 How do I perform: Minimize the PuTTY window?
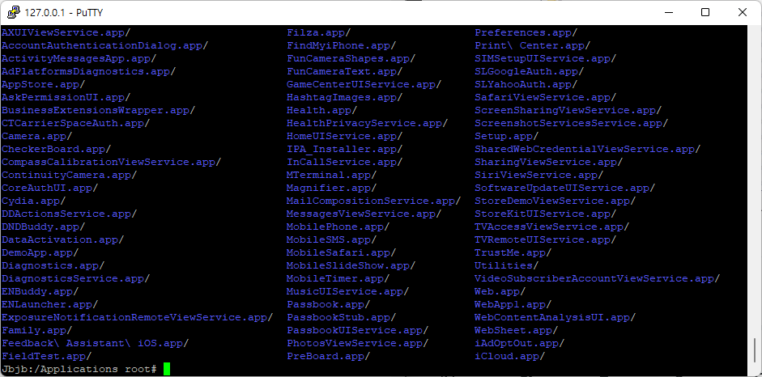point(667,12)
